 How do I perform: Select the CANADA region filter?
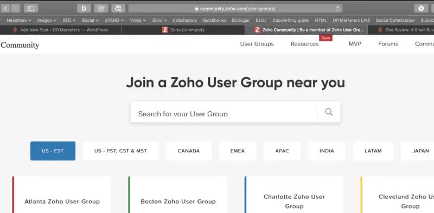(x=189, y=151)
